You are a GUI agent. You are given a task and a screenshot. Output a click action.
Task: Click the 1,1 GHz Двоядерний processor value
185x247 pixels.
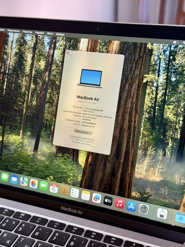[93, 109]
